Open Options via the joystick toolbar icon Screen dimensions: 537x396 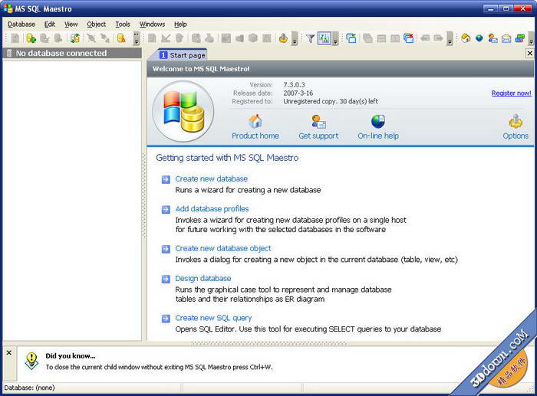coord(283,38)
